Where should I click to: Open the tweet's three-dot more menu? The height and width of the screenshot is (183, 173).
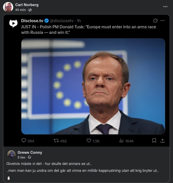[163, 21]
